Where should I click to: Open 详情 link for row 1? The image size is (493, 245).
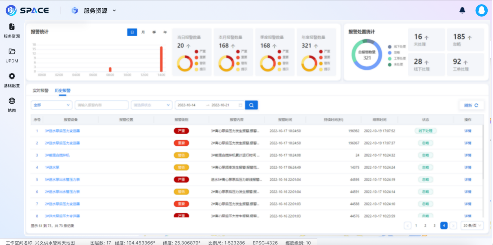[x=468, y=131]
